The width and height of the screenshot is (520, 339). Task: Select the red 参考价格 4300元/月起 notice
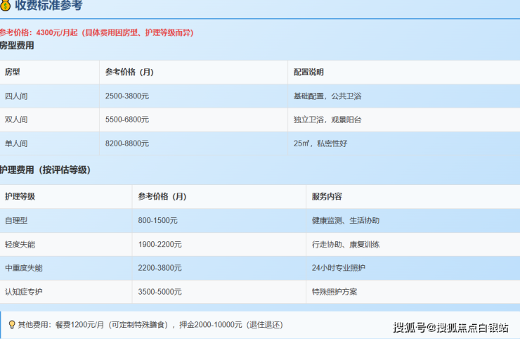click(96, 32)
